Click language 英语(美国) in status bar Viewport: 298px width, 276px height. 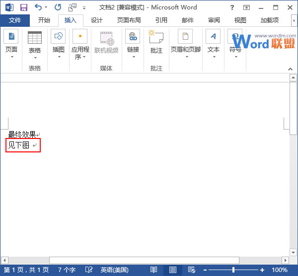[114, 270]
